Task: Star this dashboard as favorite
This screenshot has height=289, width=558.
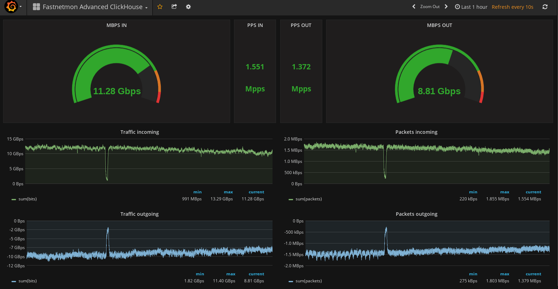Action: click(160, 7)
